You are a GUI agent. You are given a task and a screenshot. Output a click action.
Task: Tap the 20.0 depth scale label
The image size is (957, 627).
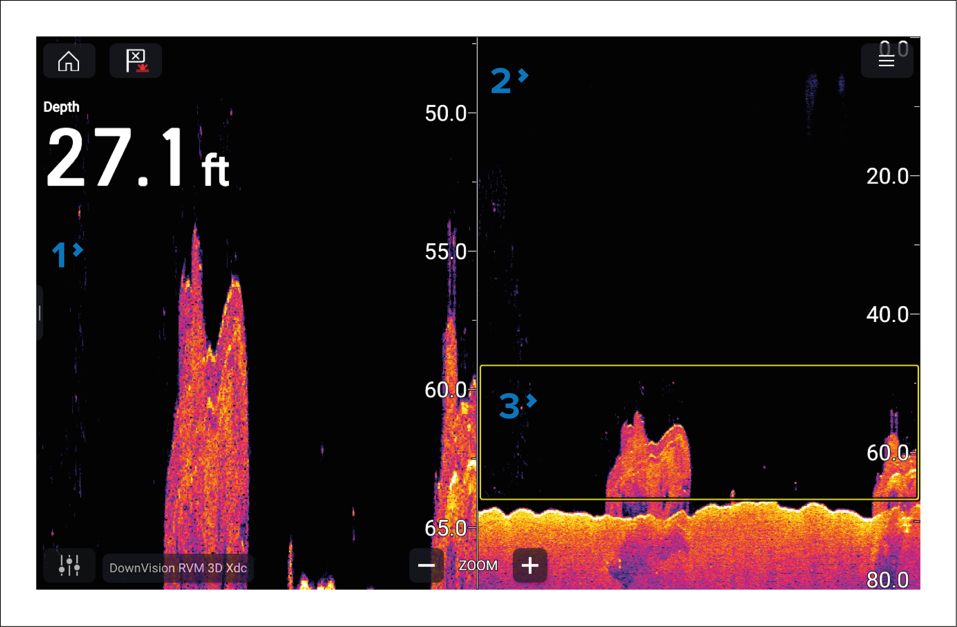click(887, 176)
